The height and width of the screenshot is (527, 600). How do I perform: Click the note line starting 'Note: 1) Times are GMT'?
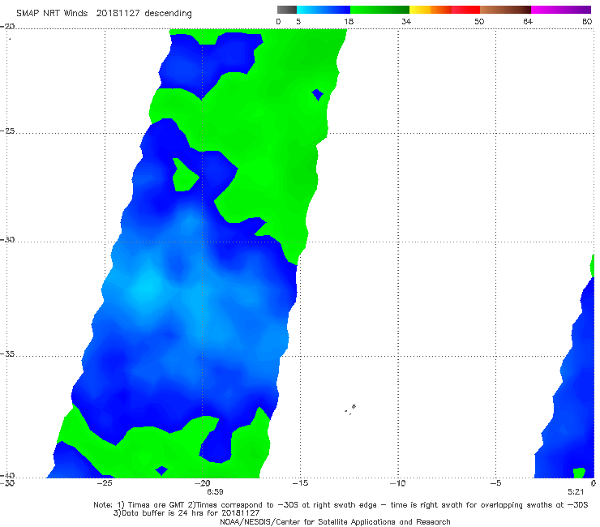[x=341, y=505]
